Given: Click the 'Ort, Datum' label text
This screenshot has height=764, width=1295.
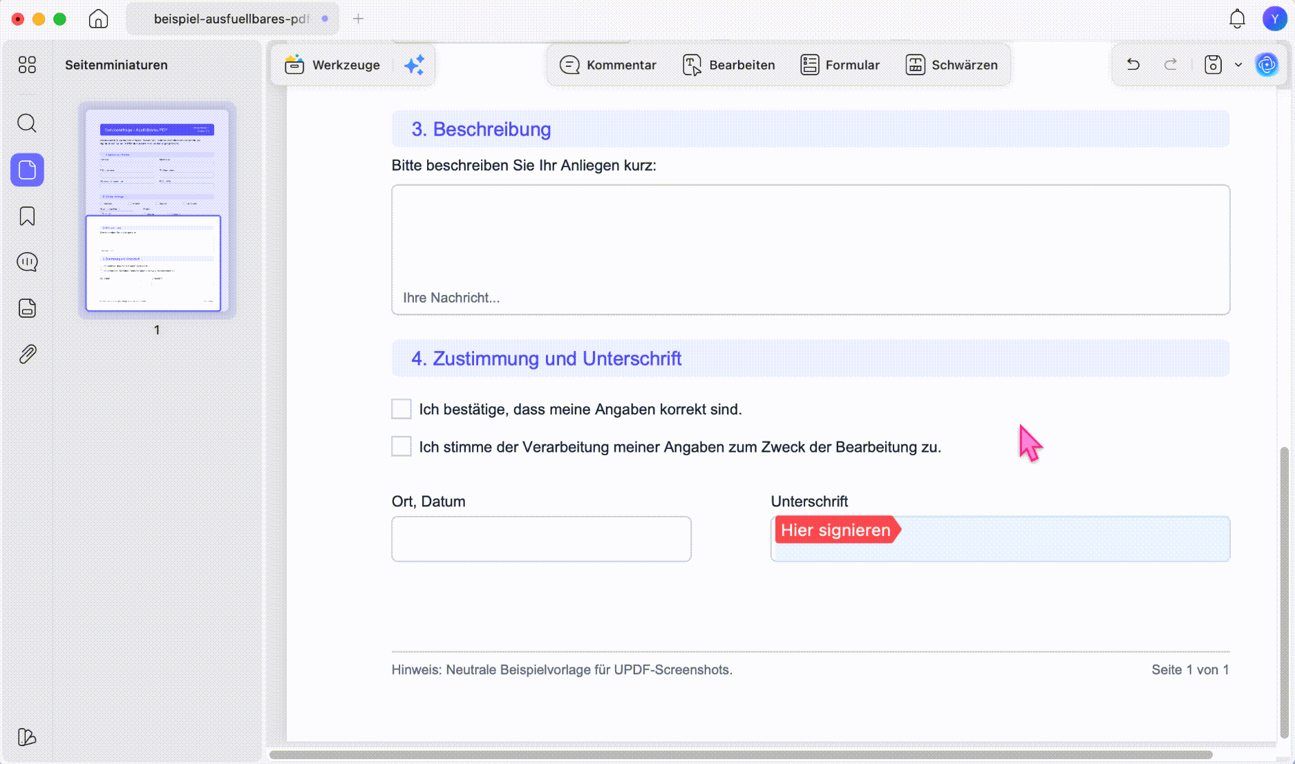Looking at the screenshot, I should tap(428, 502).
